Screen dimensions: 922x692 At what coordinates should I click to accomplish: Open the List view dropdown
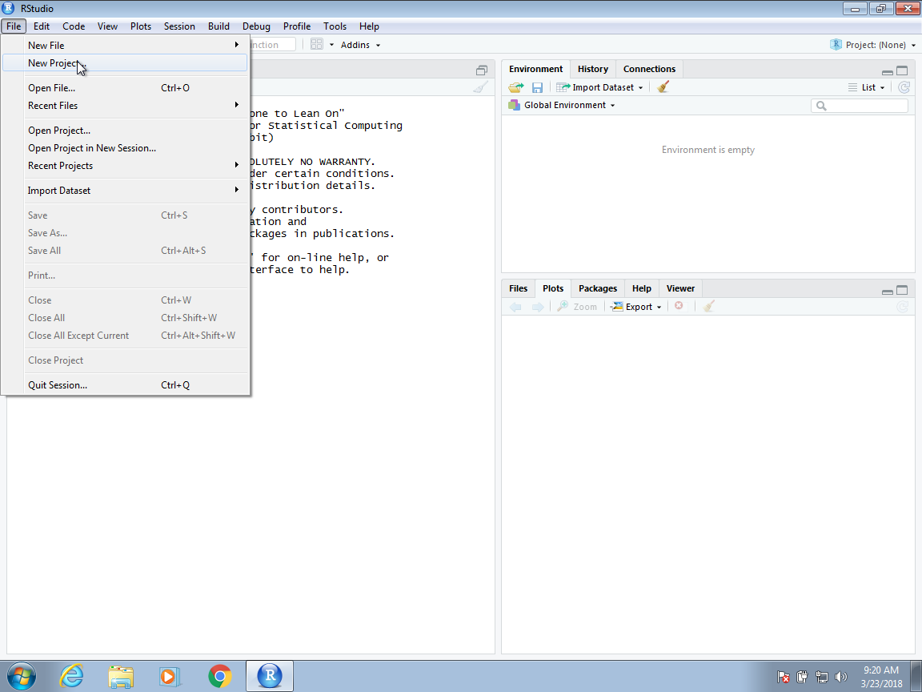tap(866, 87)
